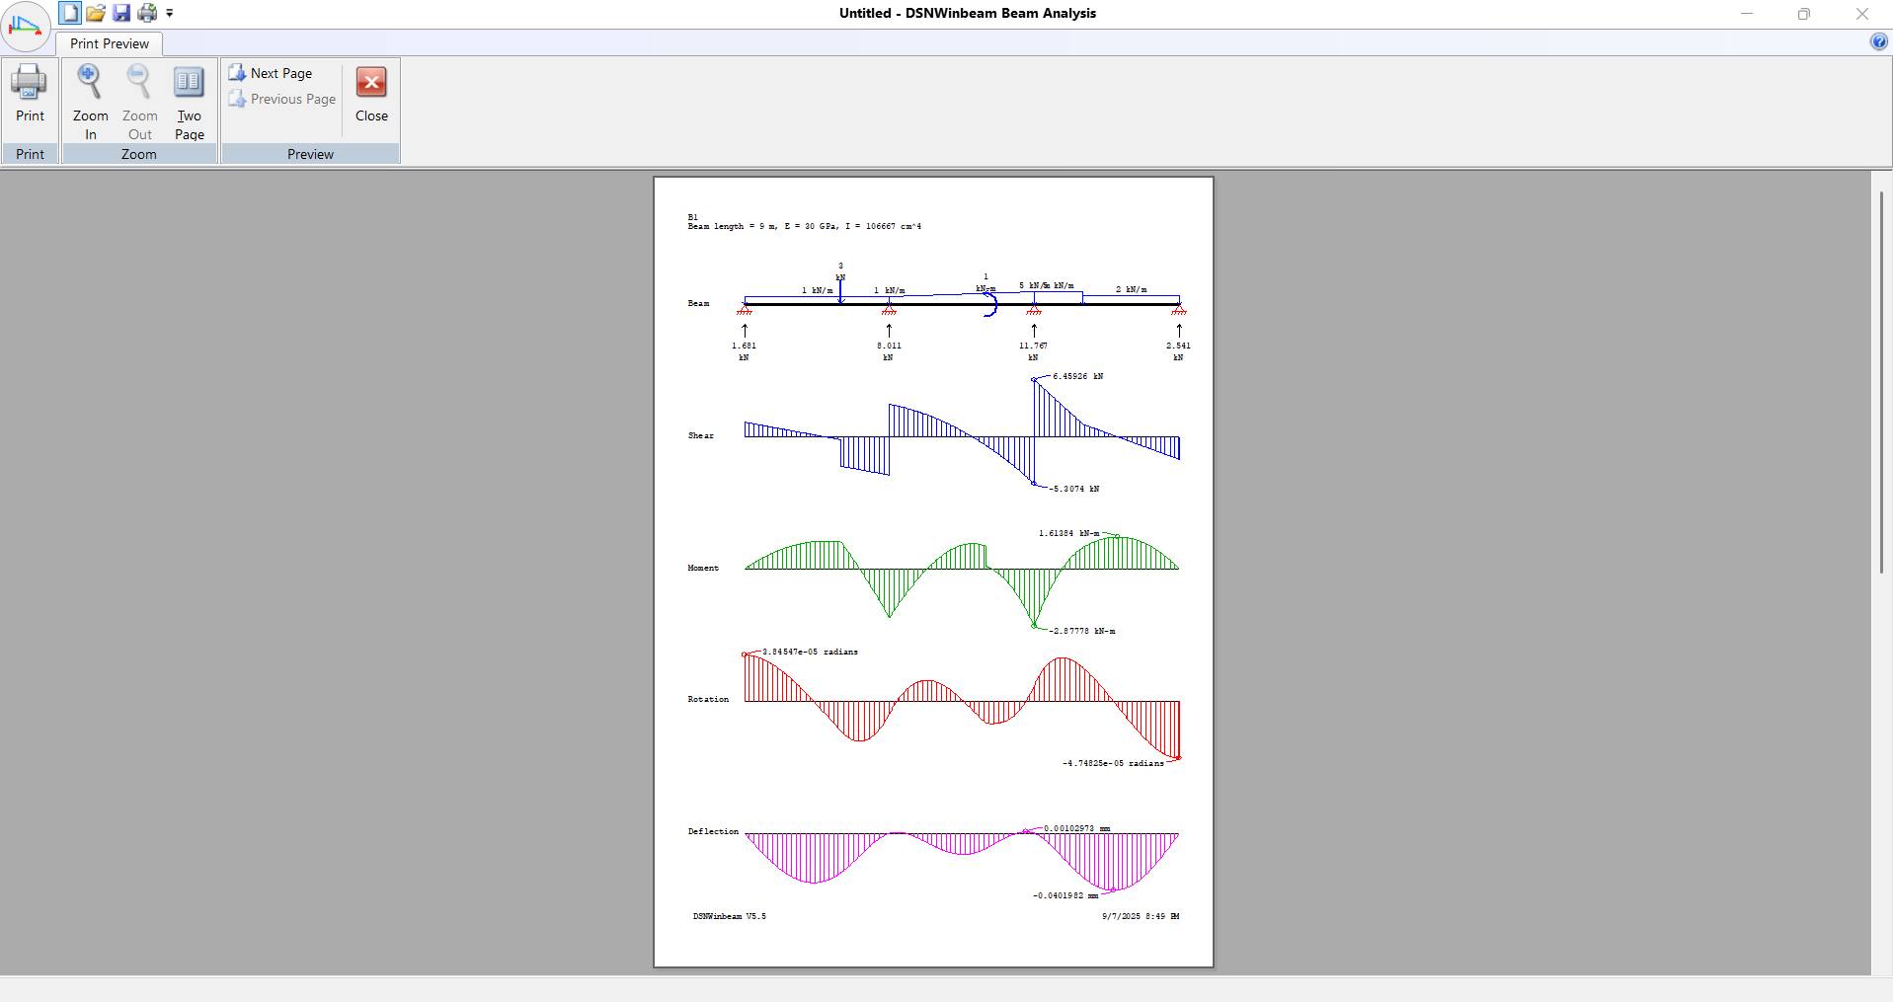Click the beam diagram on the preview page
The width and height of the screenshot is (1893, 1002).
(x=962, y=304)
